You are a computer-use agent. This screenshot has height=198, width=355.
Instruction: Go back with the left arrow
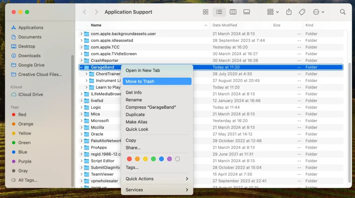coord(85,12)
